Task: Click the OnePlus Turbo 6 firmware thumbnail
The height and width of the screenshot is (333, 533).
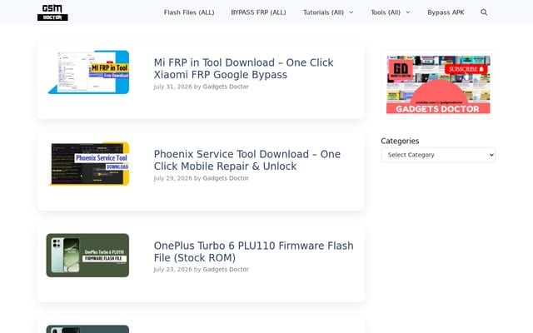Action: [x=87, y=256]
